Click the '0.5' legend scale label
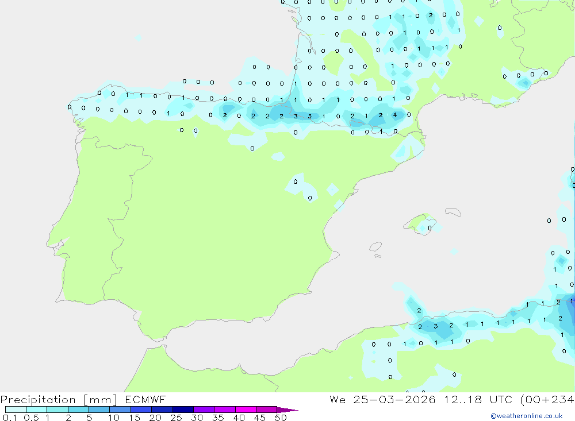This screenshot has height=421, width=575. [31, 418]
